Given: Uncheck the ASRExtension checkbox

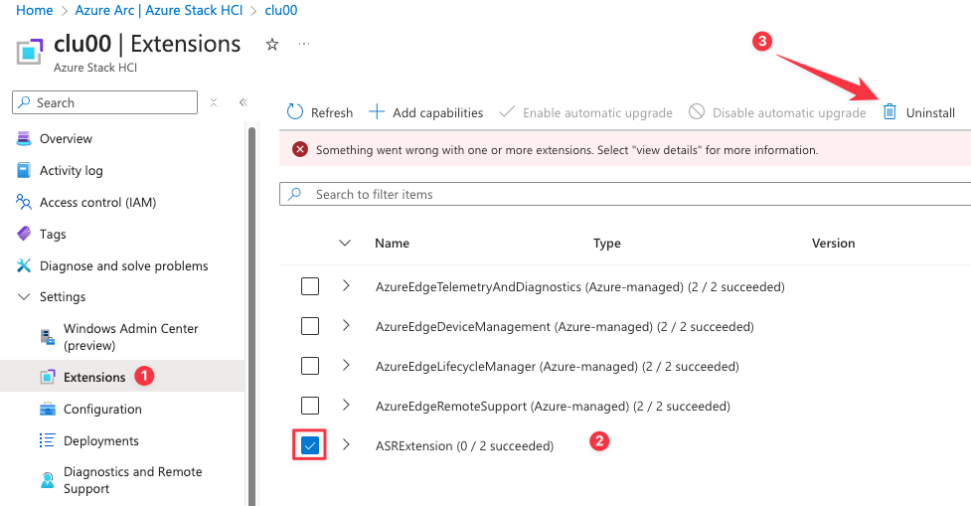Looking at the screenshot, I should point(310,445).
